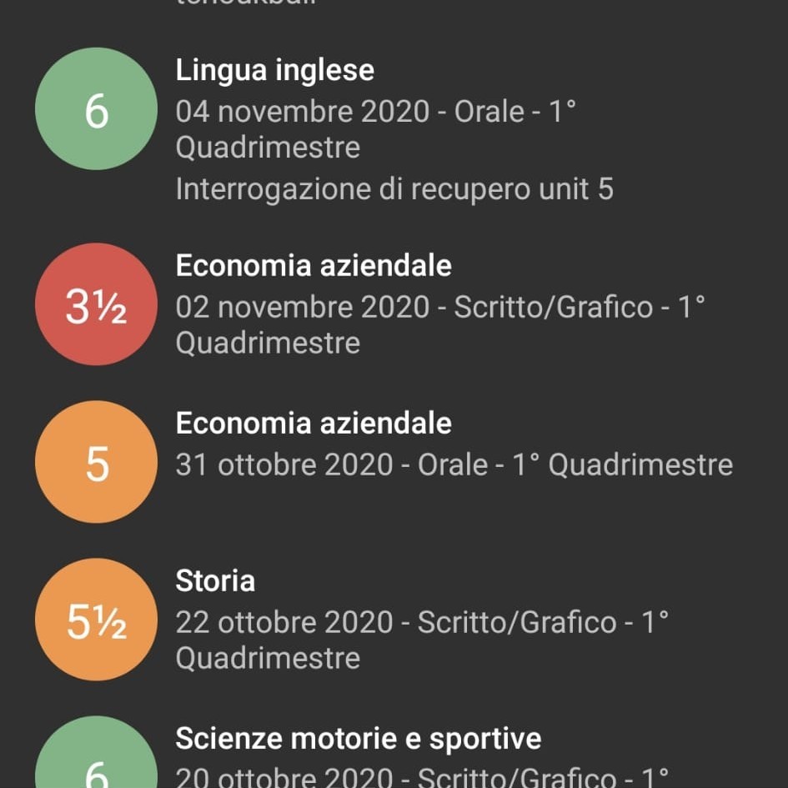This screenshot has height=788, width=788.
Task: Tap the green 6 badge for Scienze motorie
Action: point(96,752)
